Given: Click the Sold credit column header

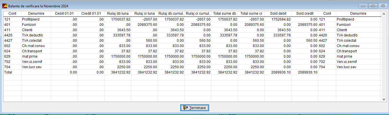Looking at the screenshot, I should click(x=305, y=14).
